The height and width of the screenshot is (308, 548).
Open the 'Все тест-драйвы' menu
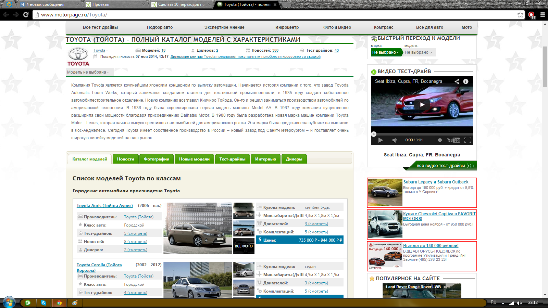coord(100,27)
